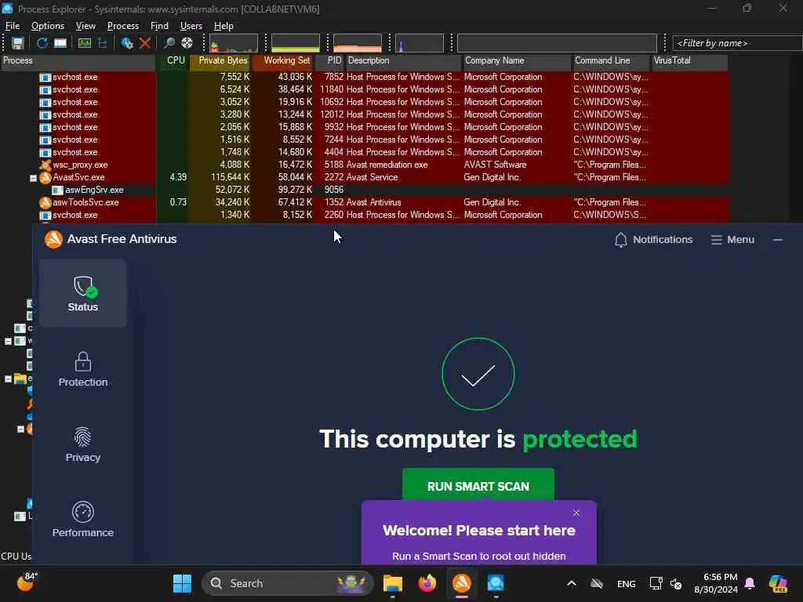Screen dimensions: 803x602
Task: Click the wsc_proxy.exe process icon
Action: (45, 165)
